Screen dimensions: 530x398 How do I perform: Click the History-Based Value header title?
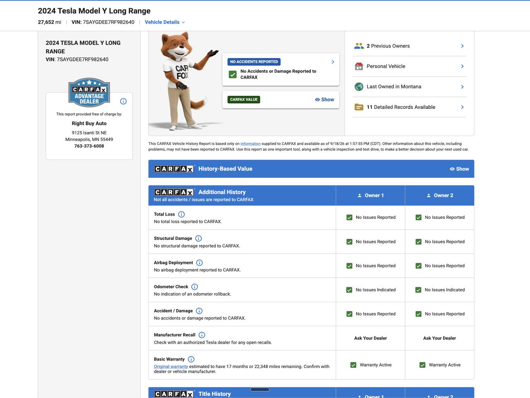click(x=225, y=169)
